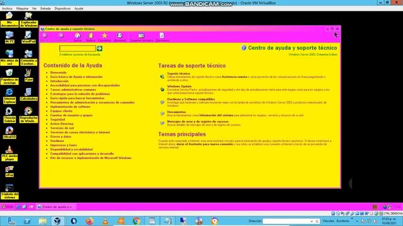Select VLC media player desktop icon
Screen dimensions: 403x226
click(9, 153)
